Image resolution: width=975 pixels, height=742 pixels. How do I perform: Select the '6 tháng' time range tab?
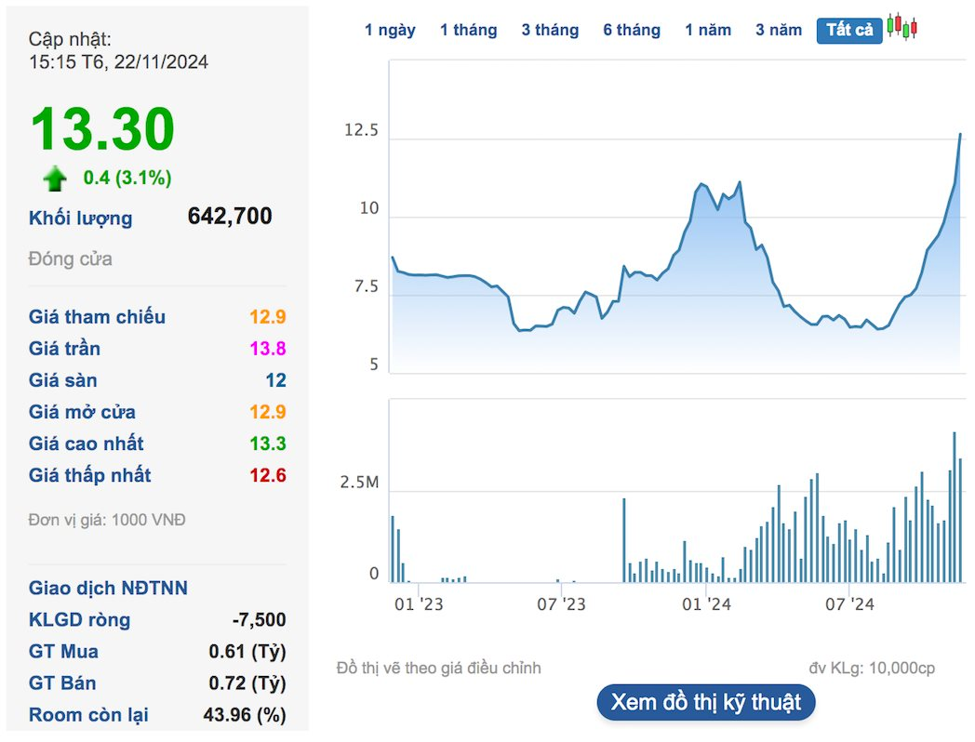(632, 30)
